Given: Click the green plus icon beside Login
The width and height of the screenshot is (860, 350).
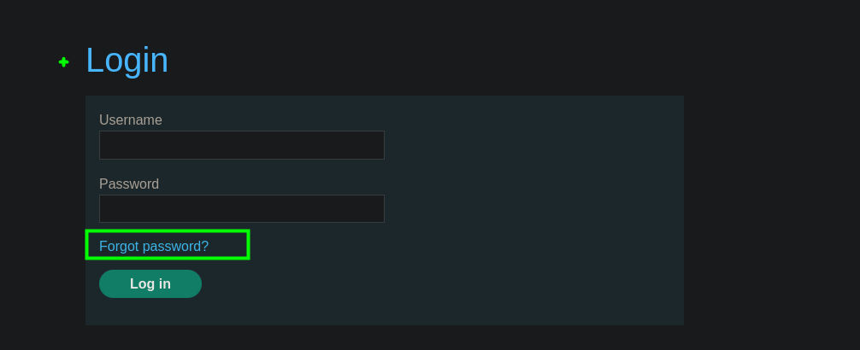Looking at the screenshot, I should 63,61.
